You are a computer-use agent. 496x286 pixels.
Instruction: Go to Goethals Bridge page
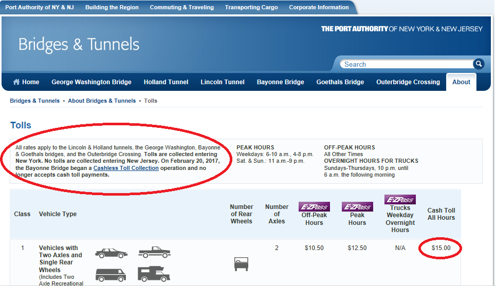tap(340, 82)
